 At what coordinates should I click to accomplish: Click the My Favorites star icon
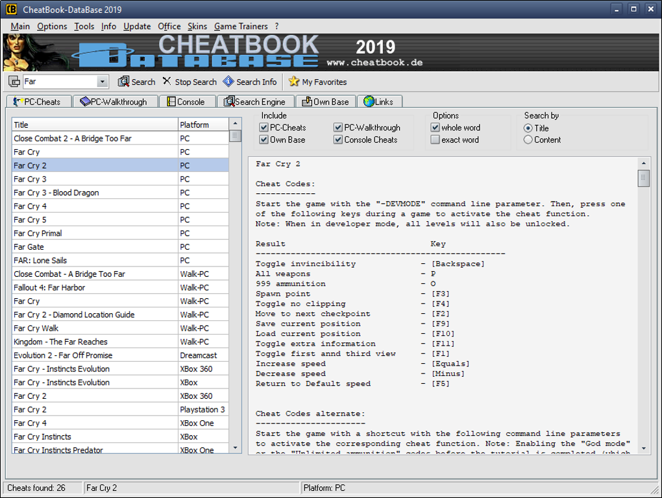(294, 82)
